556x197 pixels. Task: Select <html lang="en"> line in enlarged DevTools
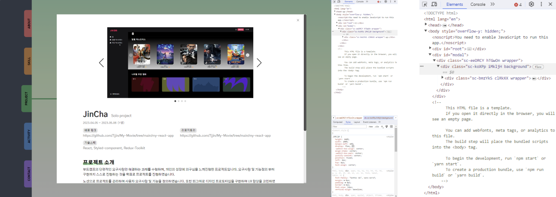pos(442,19)
